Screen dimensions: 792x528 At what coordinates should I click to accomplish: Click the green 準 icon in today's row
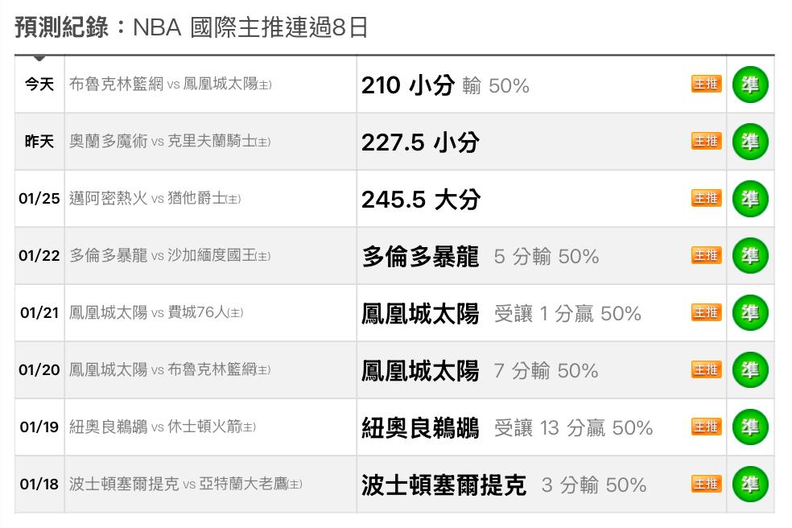coord(749,85)
